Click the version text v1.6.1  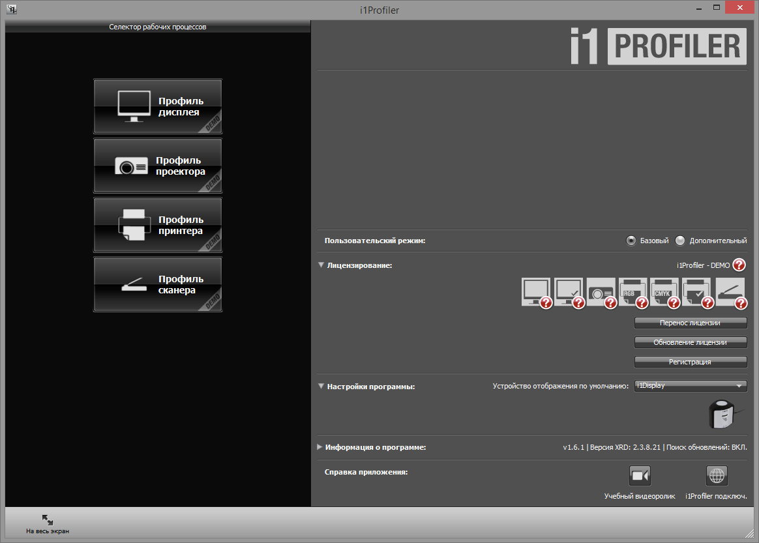click(574, 447)
